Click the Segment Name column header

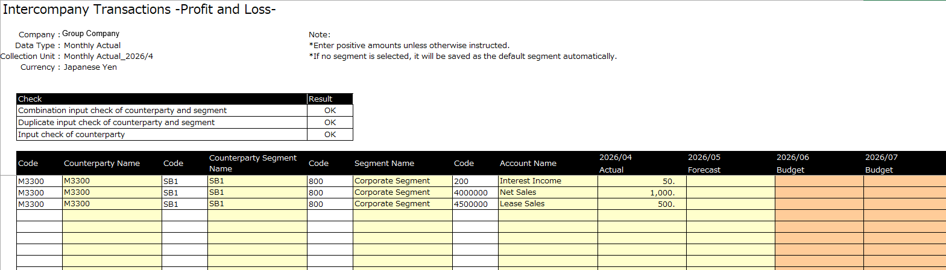click(x=403, y=163)
